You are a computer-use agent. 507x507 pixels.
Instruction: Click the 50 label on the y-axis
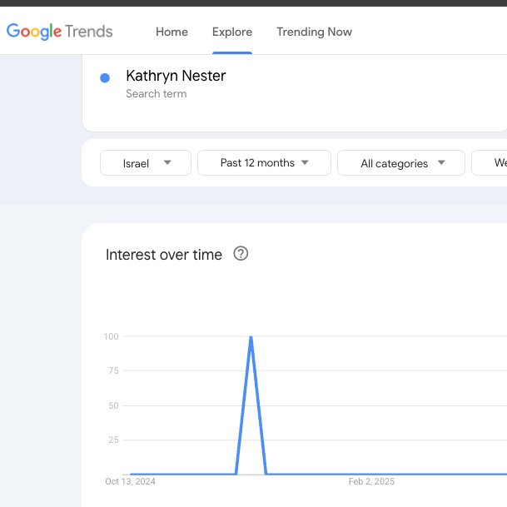coord(113,405)
